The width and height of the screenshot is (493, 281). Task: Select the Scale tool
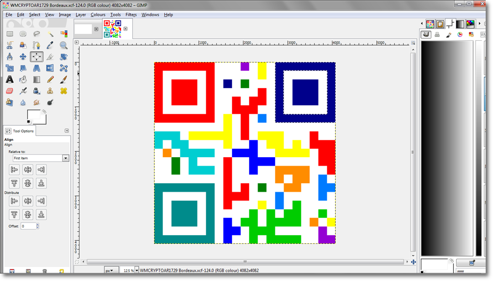pyautogui.click(x=10, y=68)
